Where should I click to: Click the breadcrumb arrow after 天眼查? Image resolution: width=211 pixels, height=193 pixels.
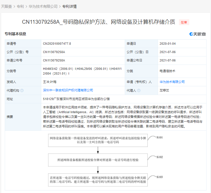click(14, 6)
